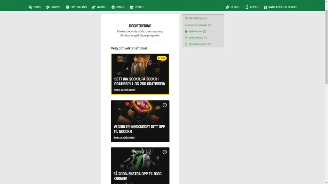
Task: Open the Bingo ball icon
Action: click(112, 7)
